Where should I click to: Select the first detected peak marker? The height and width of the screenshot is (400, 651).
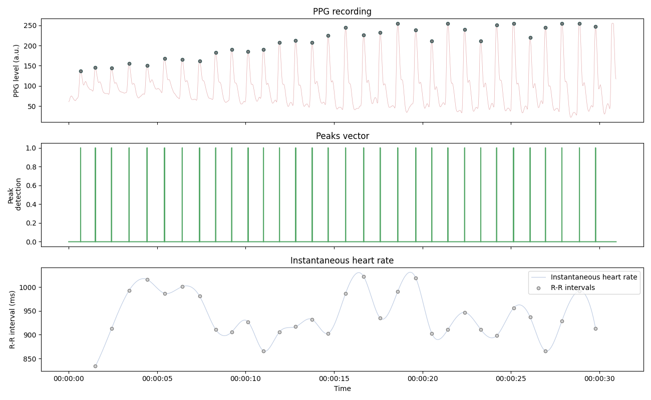pyautogui.click(x=81, y=70)
